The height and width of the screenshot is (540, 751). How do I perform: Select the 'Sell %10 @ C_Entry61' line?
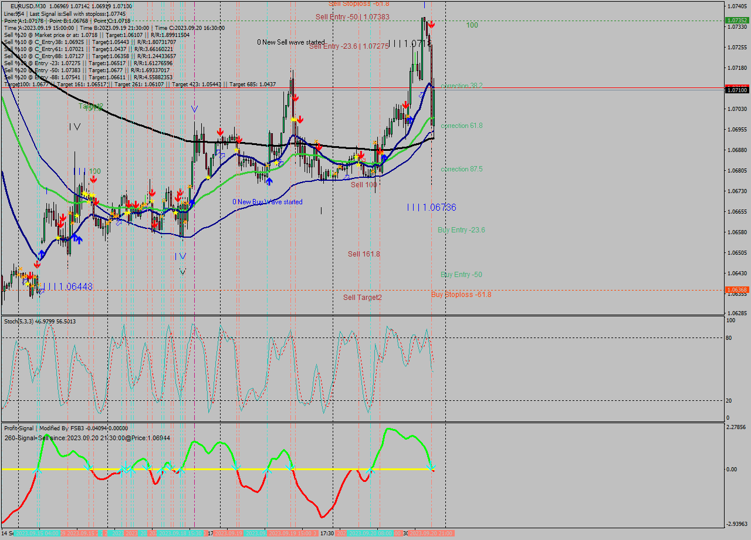point(89,49)
